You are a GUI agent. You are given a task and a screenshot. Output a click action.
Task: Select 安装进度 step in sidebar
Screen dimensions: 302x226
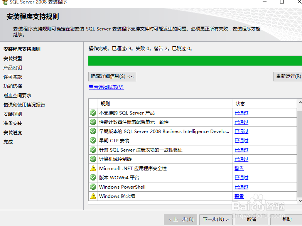[13, 133]
